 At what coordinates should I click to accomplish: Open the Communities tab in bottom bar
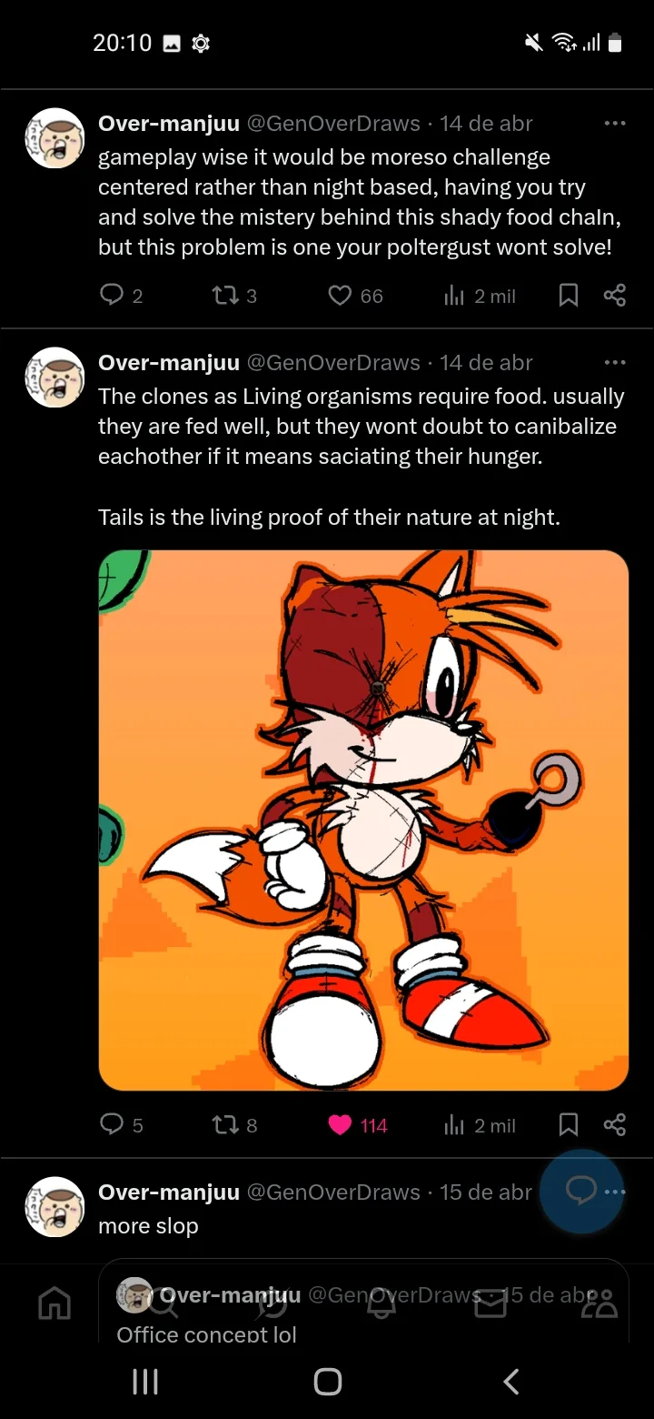pyautogui.click(x=599, y=1303)
